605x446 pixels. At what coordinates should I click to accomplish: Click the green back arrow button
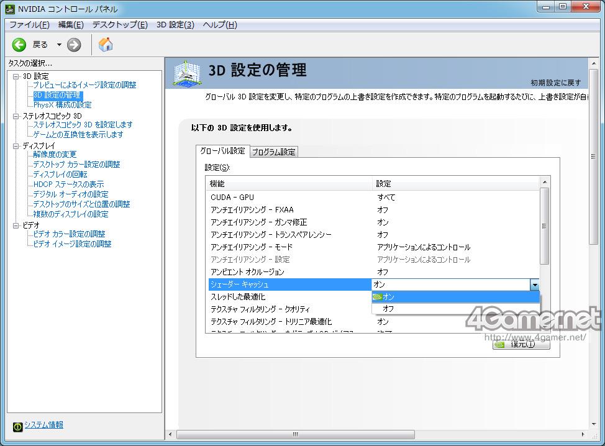tap(19, 45)
